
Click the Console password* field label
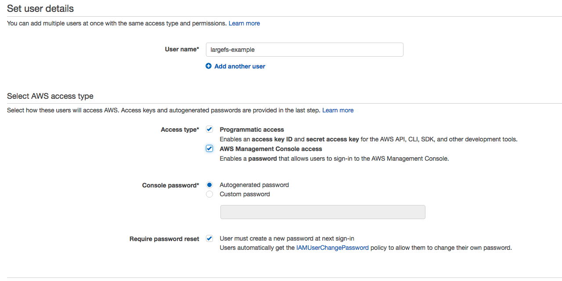[x=170, y=185]
